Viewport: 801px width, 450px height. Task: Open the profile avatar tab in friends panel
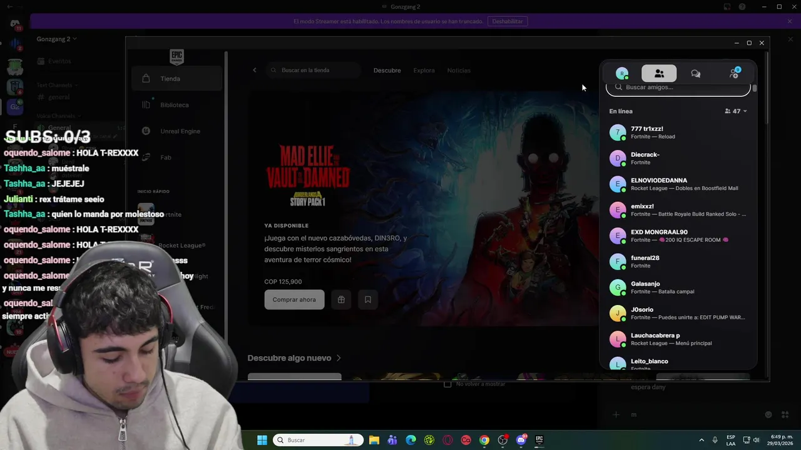coord(622,73)
